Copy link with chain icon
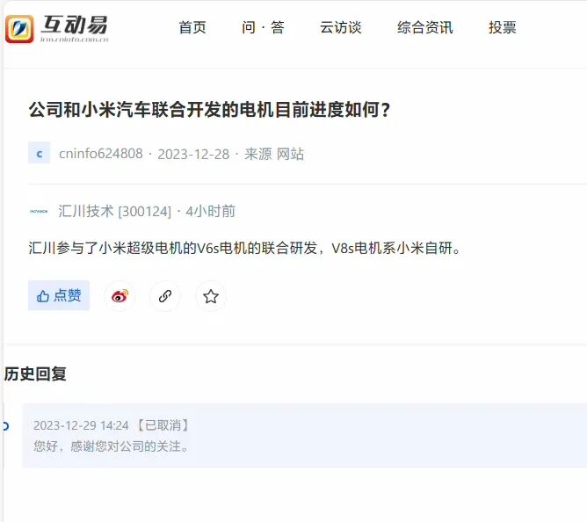Screen dimensions: 587x522 (x=165, y=296)
